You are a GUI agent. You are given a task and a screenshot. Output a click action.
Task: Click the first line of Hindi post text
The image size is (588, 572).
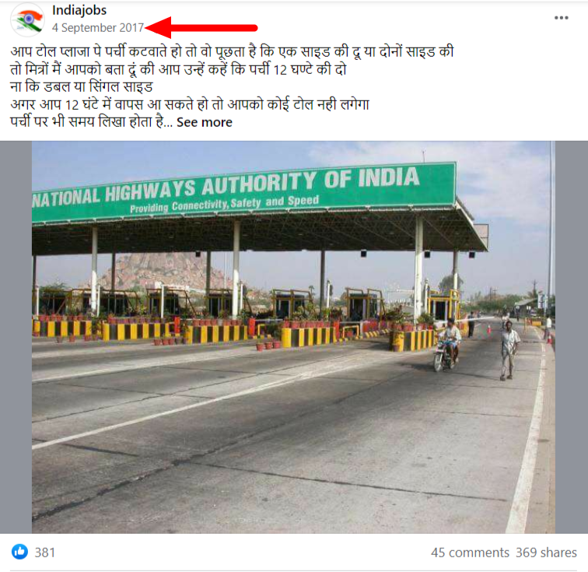[232, 52]
